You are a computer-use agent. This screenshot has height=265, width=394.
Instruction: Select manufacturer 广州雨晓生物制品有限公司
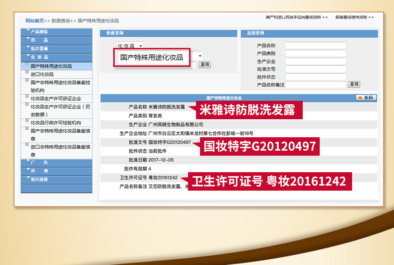point(176,124)
